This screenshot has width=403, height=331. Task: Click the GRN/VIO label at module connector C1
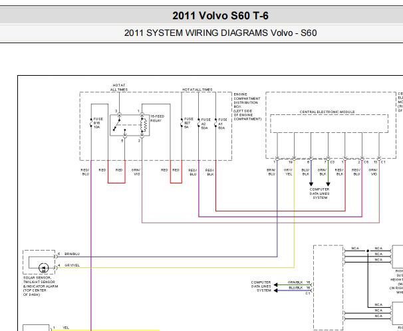click(373, 172)
